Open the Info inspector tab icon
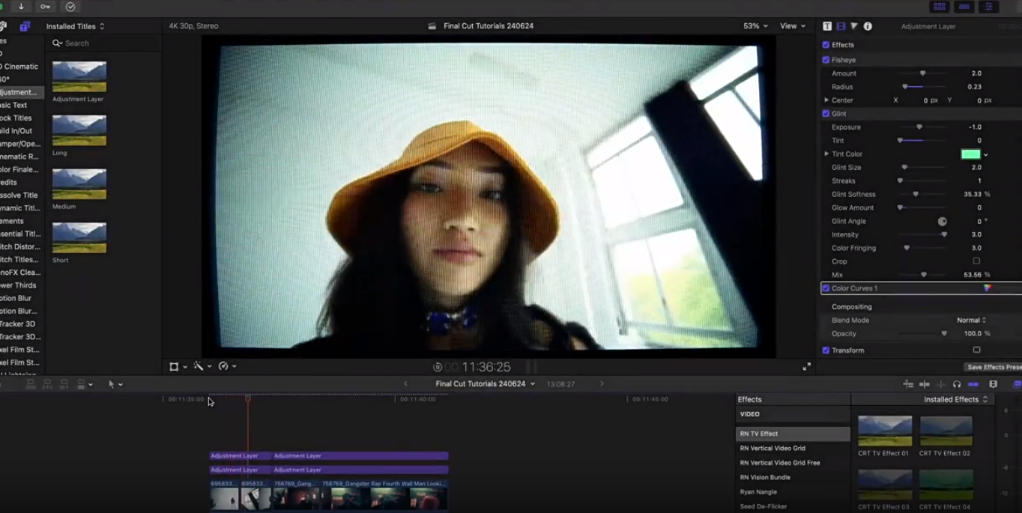The height and width of the screenshot is (513, 1022). [868, 26]
